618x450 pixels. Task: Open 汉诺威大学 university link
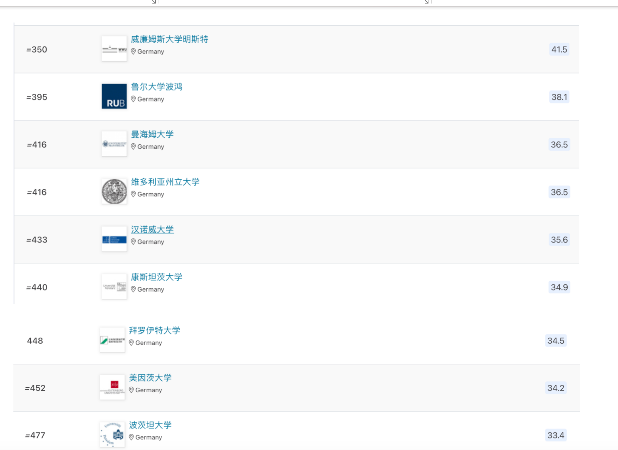[x=152, y=229]
